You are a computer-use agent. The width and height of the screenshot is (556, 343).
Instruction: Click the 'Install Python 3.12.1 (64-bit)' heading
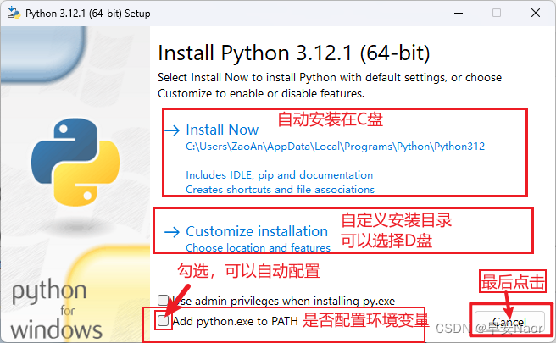(x=294, y=53)
